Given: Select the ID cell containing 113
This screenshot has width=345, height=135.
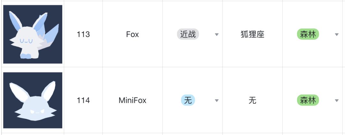Looking at the screenshot, I should coord(83,34).
